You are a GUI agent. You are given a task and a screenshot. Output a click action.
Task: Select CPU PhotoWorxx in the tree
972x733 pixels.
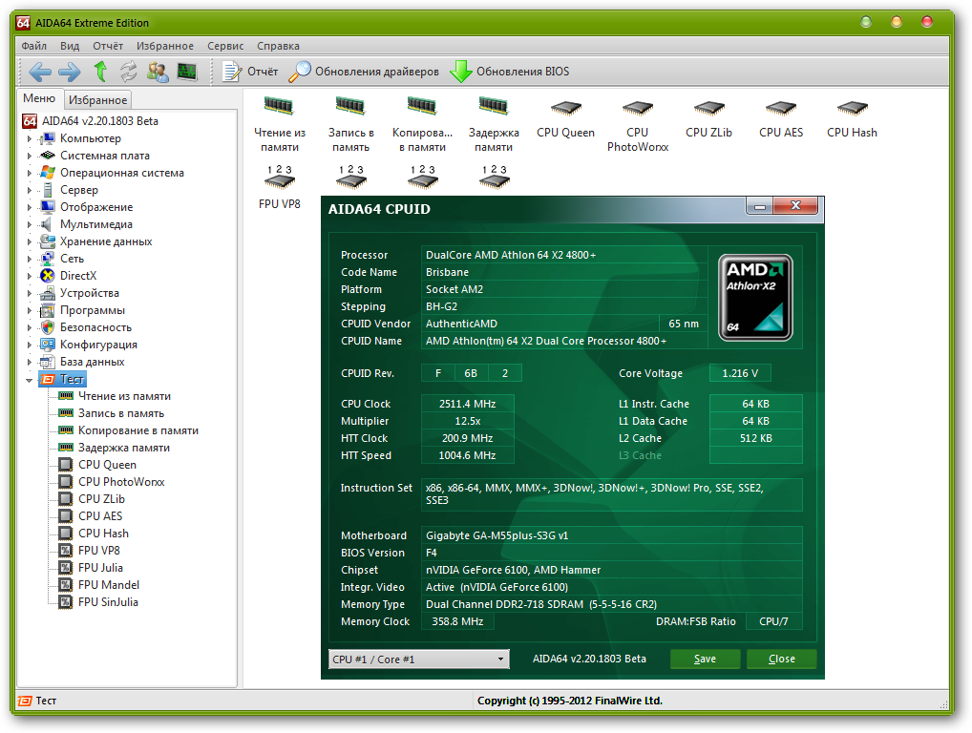121,482
